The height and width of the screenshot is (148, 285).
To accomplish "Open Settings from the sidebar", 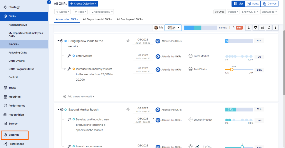I will (x=15, y=135).
